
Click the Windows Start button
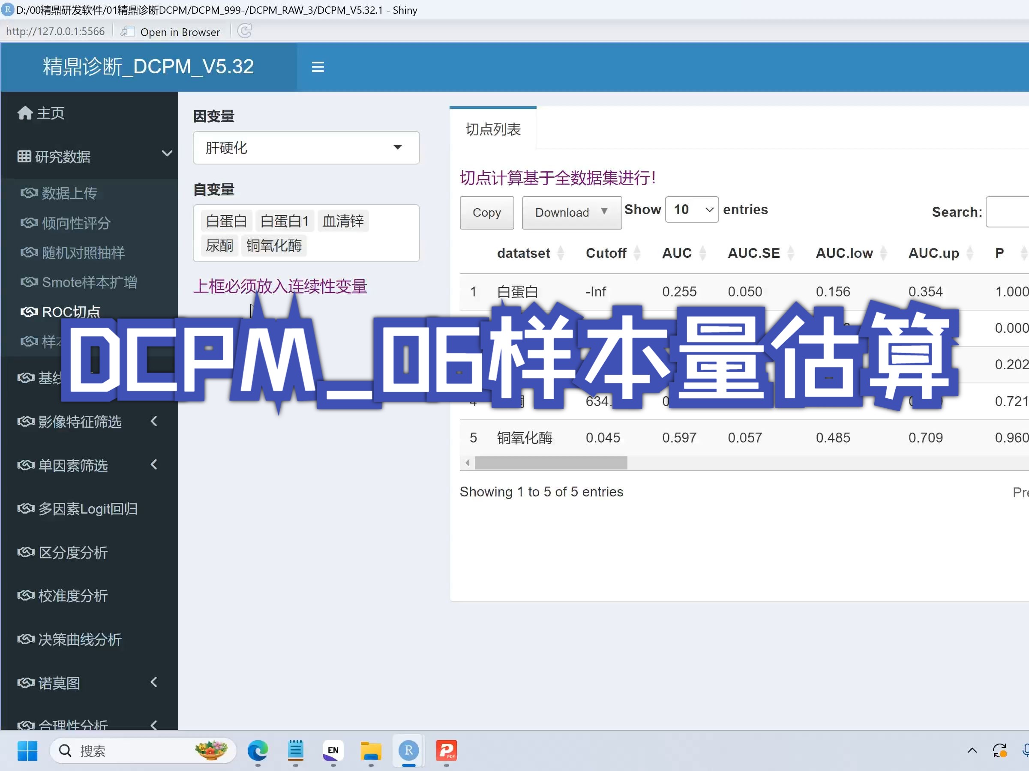(27, 750)
